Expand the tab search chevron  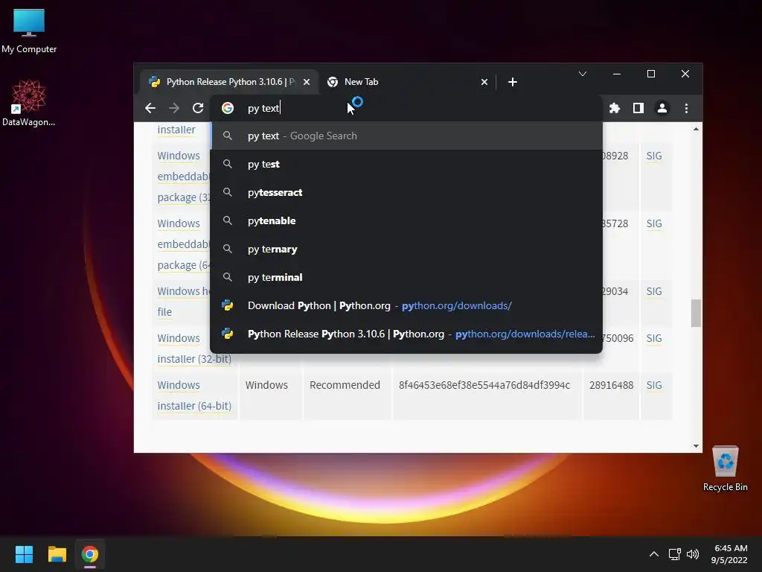[582, 74]
